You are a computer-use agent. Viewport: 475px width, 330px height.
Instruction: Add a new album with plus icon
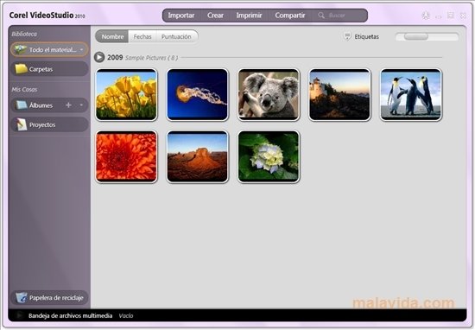click(x=69, y=105)
